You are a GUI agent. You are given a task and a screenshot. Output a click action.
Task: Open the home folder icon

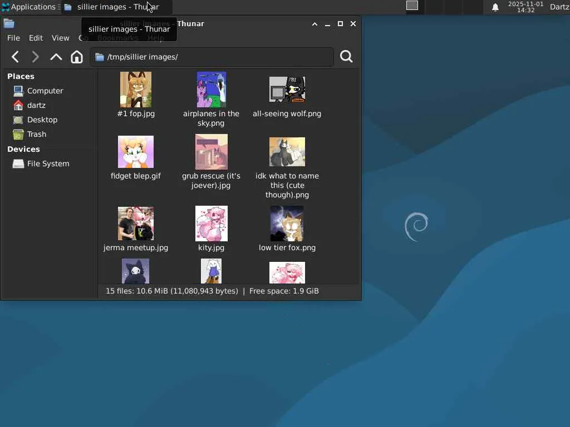tap(77, 57)
